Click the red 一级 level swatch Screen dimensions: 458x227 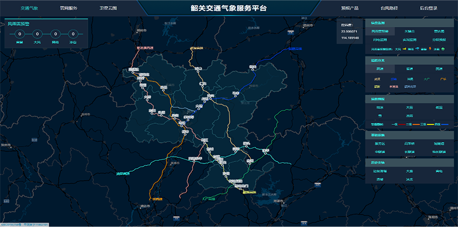(402, 124)
